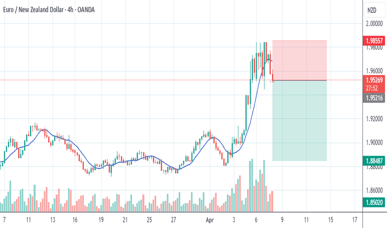
Task: Select the 4h timeframe label in header
Action: tap(70, 10)
